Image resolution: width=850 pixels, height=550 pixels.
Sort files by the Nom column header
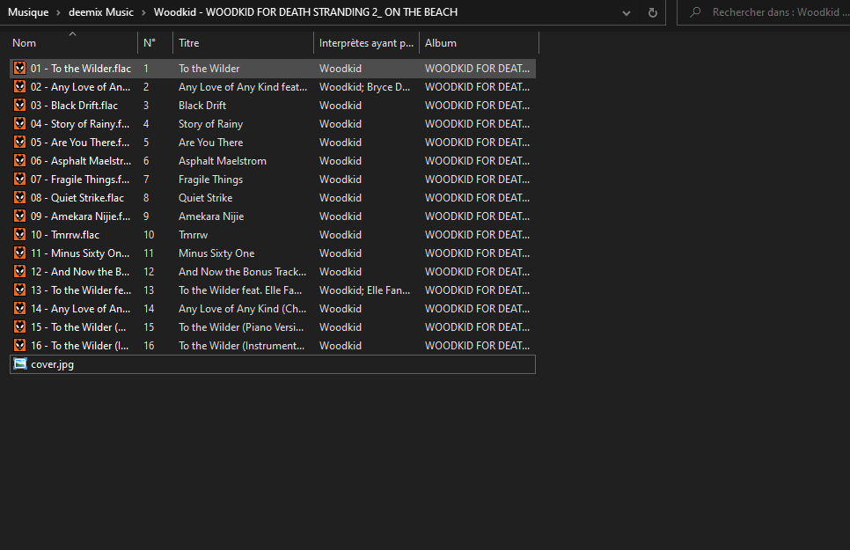73,43
